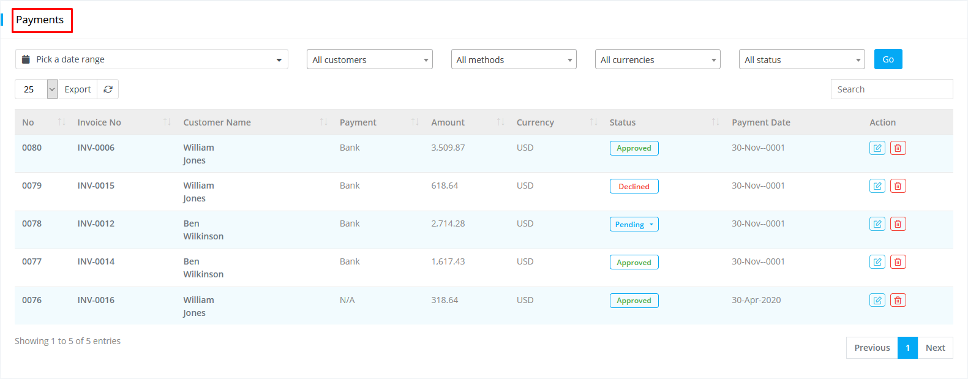Open the date range picker
This screenshot has width=968, height=379.
[151, 59]
